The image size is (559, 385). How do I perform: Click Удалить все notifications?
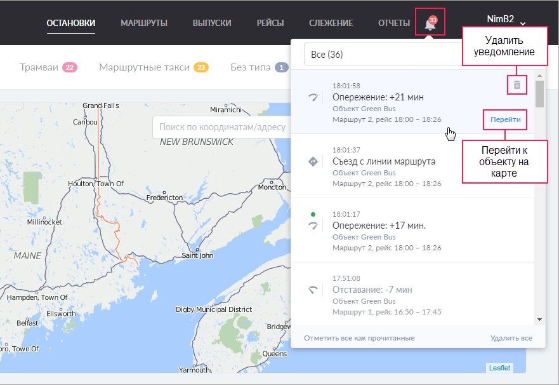pyautogui.click(x=511, y=338)
